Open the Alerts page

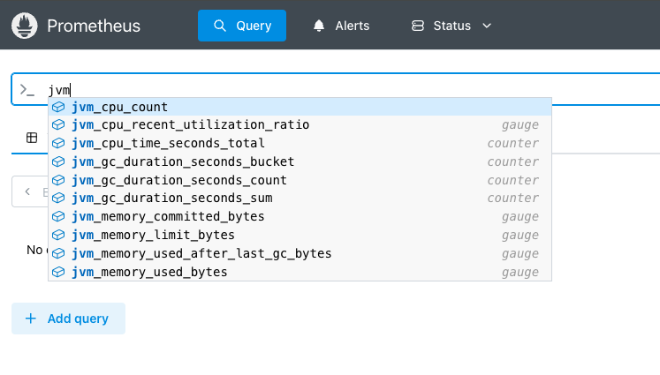(x=341, y=26)
